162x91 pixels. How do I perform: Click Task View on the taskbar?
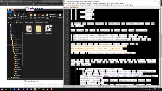point(6,89)
